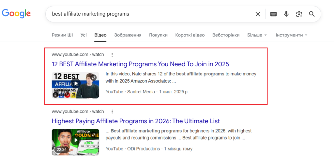Click first result's www.youtube.com › watch URL

78,55
